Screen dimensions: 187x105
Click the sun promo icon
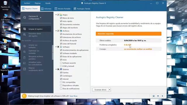[x=24, y=96]
